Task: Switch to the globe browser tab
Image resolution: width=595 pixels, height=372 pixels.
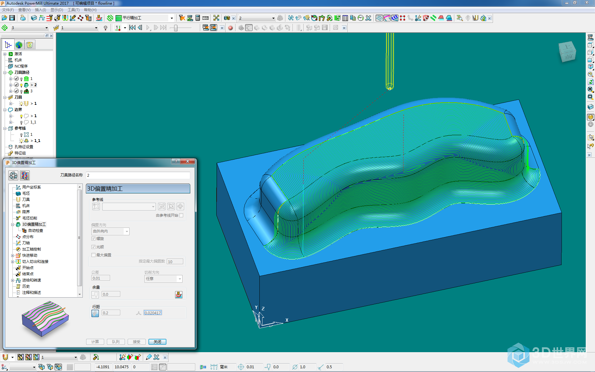Action: click(x=19, y=45)
